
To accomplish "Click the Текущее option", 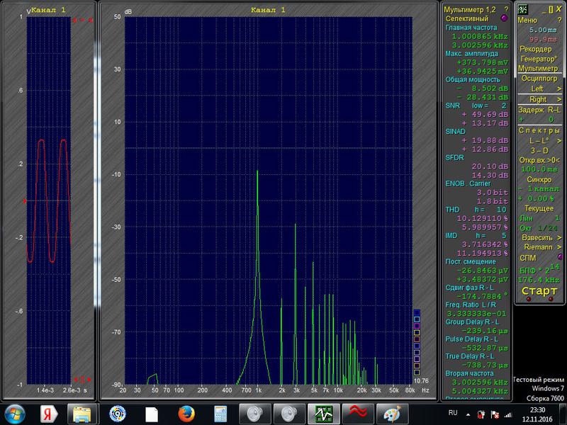I will point(539,208).
